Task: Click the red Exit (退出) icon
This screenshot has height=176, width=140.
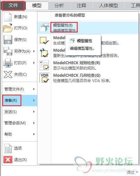Action: [8, 159]
